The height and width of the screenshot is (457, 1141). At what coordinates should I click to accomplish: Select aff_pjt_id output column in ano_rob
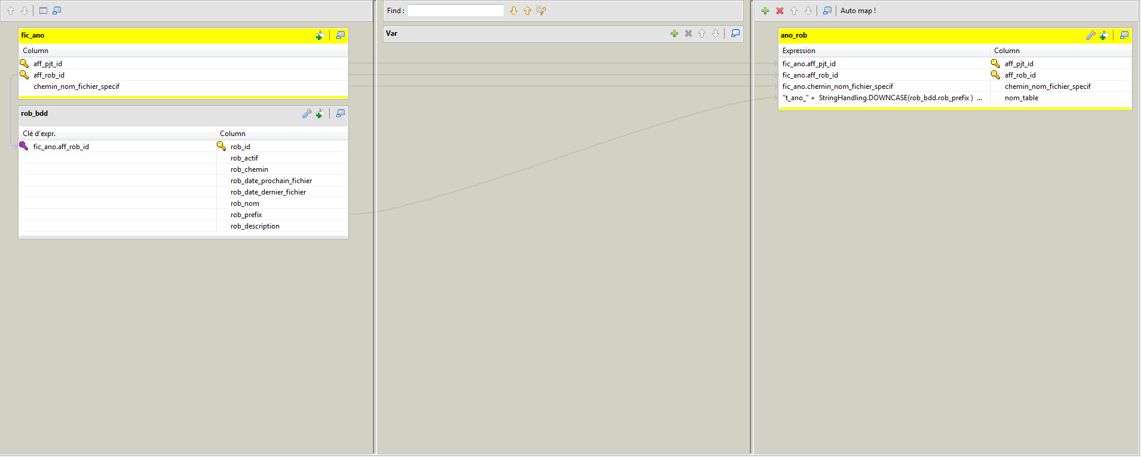(1061, 64)
